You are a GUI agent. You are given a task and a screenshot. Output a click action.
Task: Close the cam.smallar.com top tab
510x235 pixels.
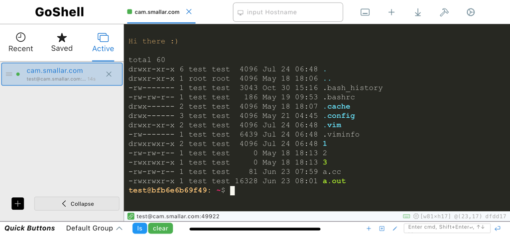point(189,12)
